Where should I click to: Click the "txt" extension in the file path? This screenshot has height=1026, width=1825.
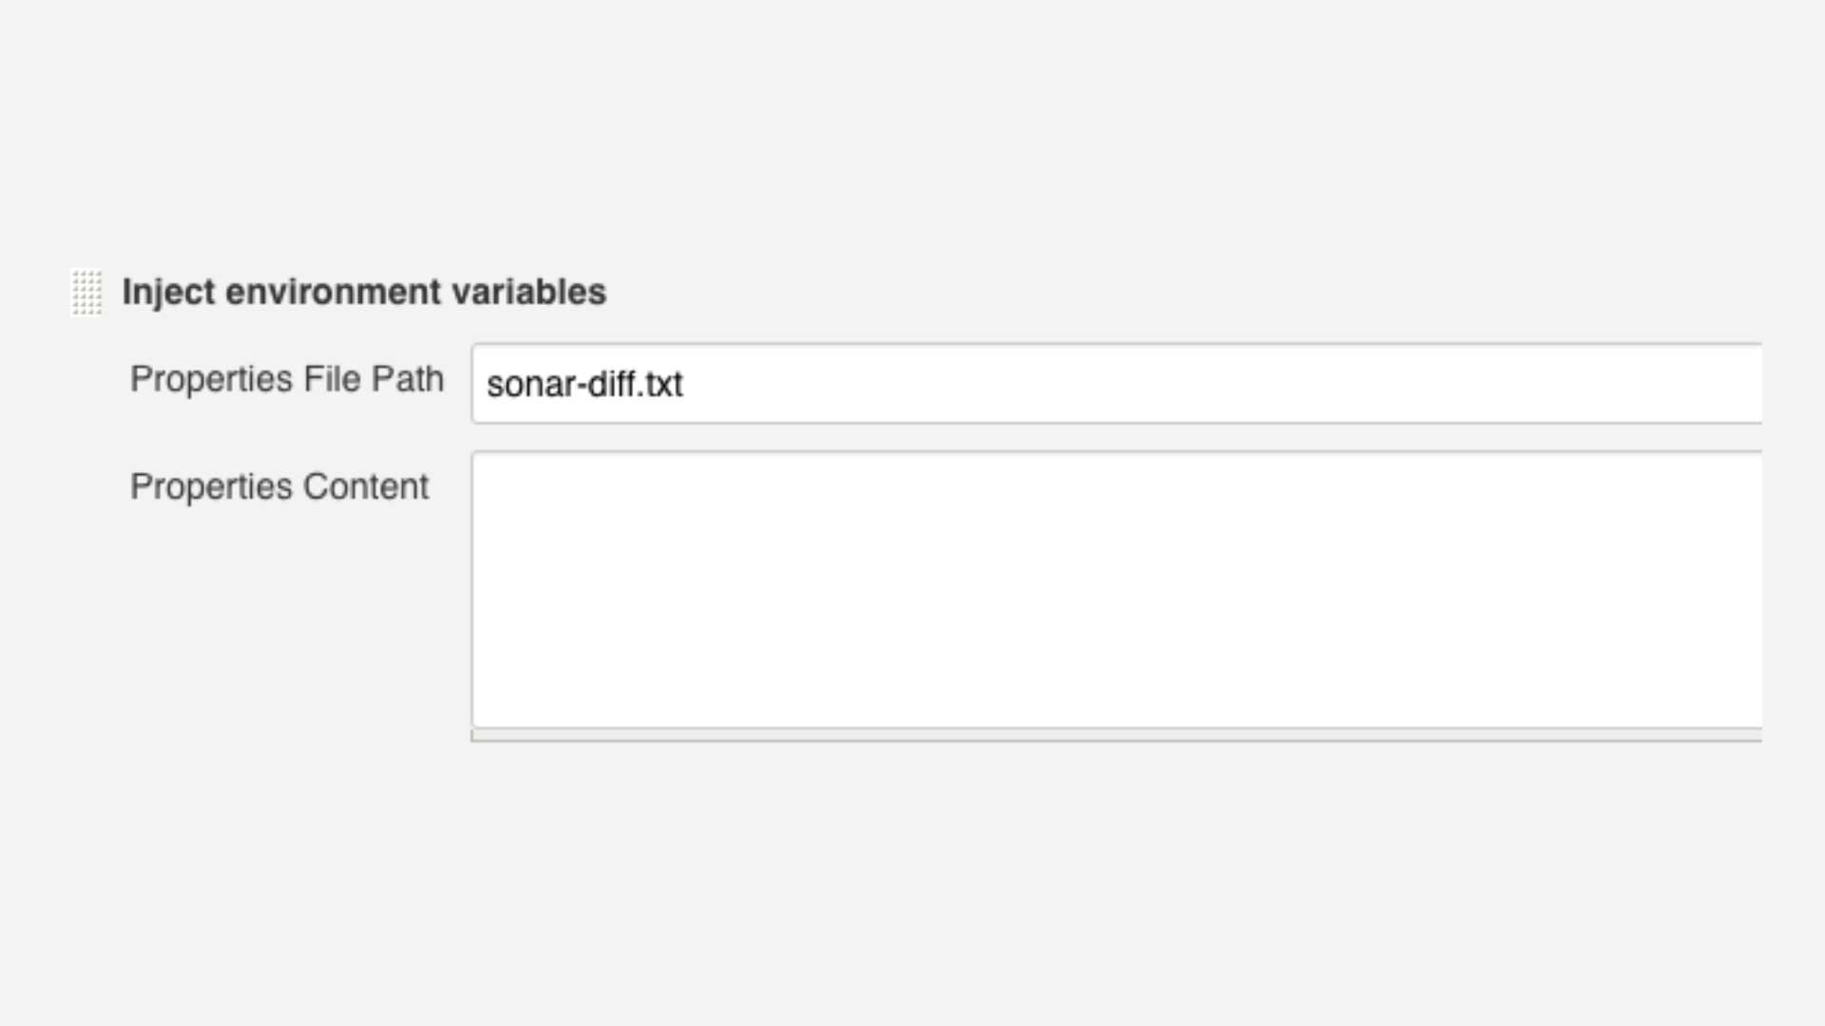(663, 385)
